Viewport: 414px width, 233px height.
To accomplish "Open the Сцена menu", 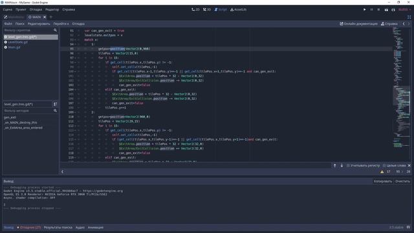I will [x=7, y=10].
